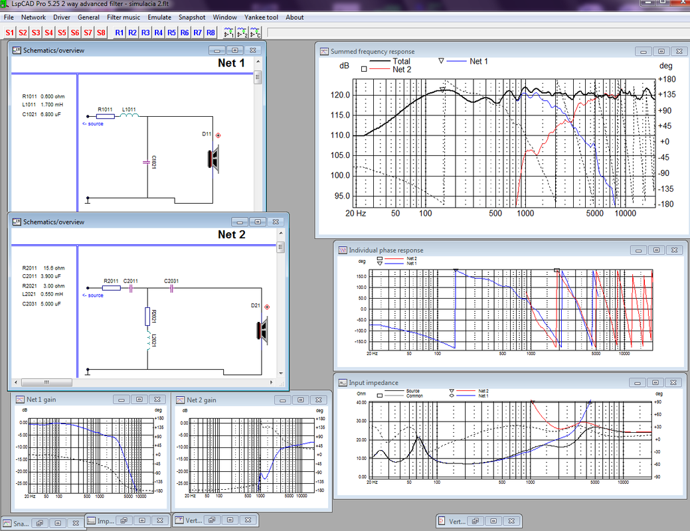Click the blue R4 recall button
Screen dimensions: 690x531
(159, 33)
